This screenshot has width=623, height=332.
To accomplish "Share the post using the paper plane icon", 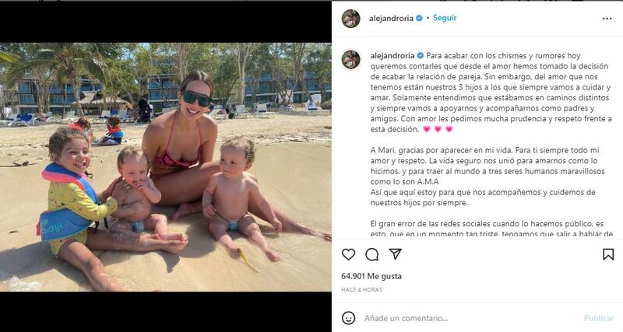I will [395, 254].
